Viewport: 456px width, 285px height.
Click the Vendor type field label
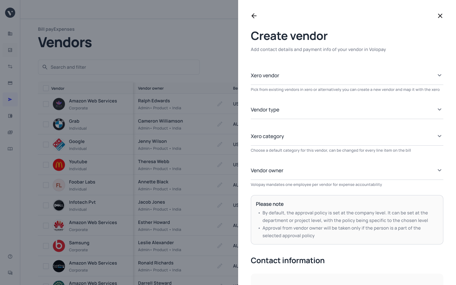point(265,110)
